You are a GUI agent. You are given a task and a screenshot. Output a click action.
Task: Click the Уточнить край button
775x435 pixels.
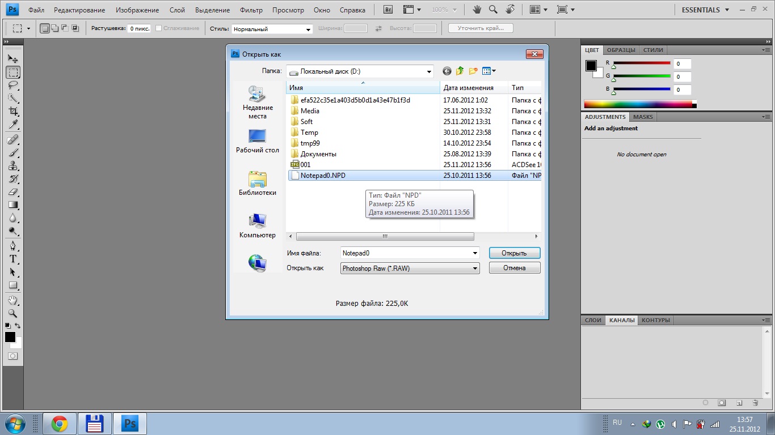click(481, 28)
